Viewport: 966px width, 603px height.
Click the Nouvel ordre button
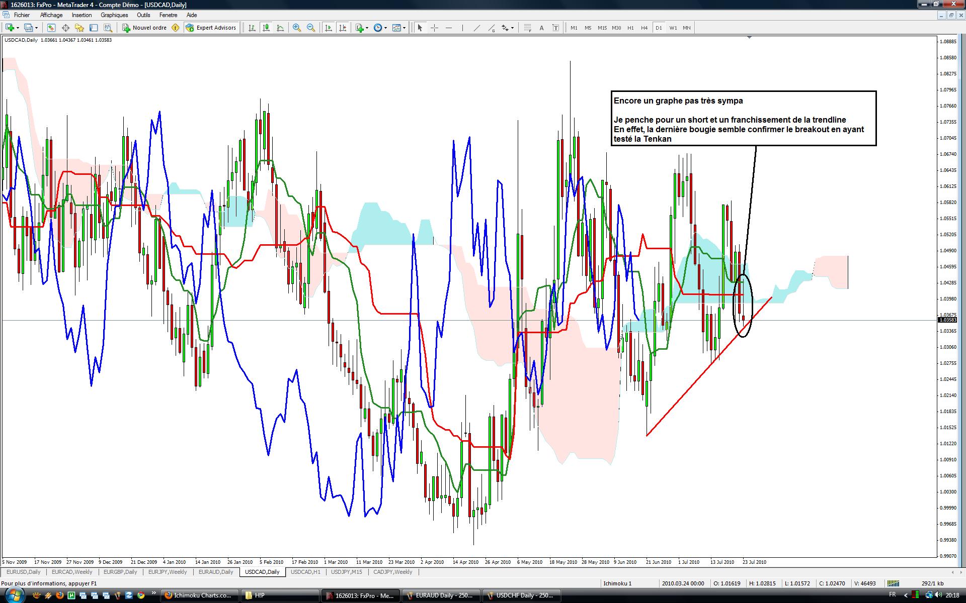click(x=145, y=28)
